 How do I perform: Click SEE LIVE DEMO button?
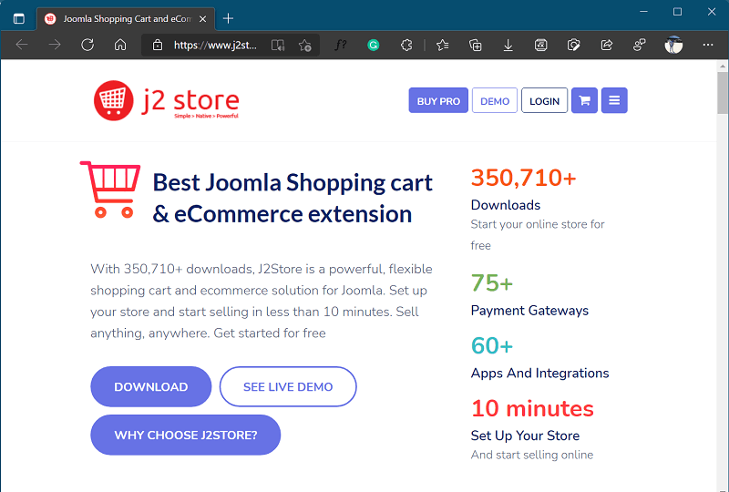[x=288, y=386]
